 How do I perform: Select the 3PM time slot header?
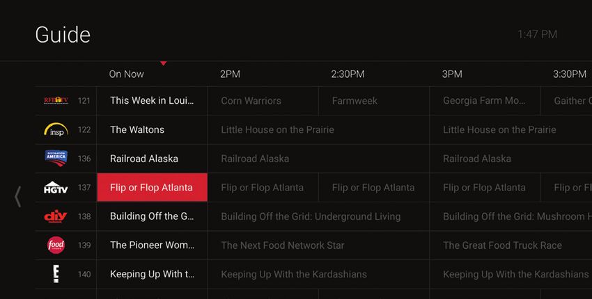(x=452, y=74)
